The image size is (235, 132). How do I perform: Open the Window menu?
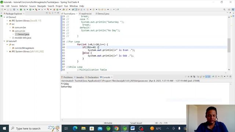pos(73,6)
